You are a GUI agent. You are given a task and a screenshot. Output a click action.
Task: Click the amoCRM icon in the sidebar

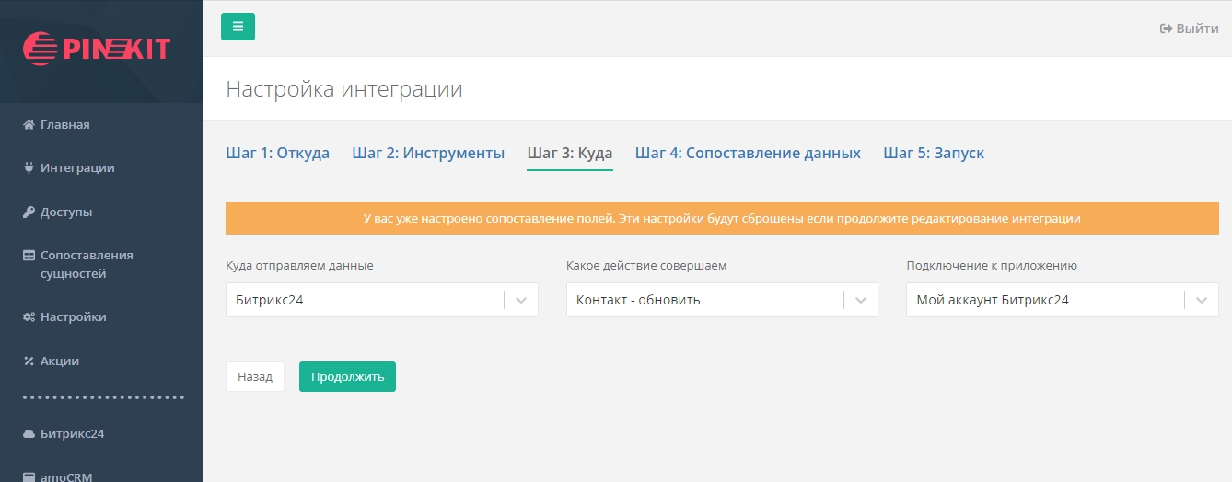[x=29, y=476]
